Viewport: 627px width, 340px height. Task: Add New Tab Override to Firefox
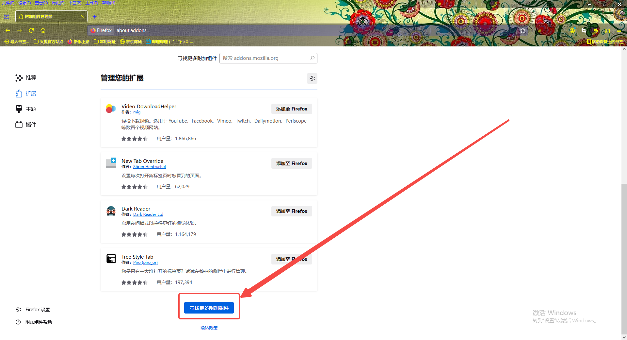(292, 163)
